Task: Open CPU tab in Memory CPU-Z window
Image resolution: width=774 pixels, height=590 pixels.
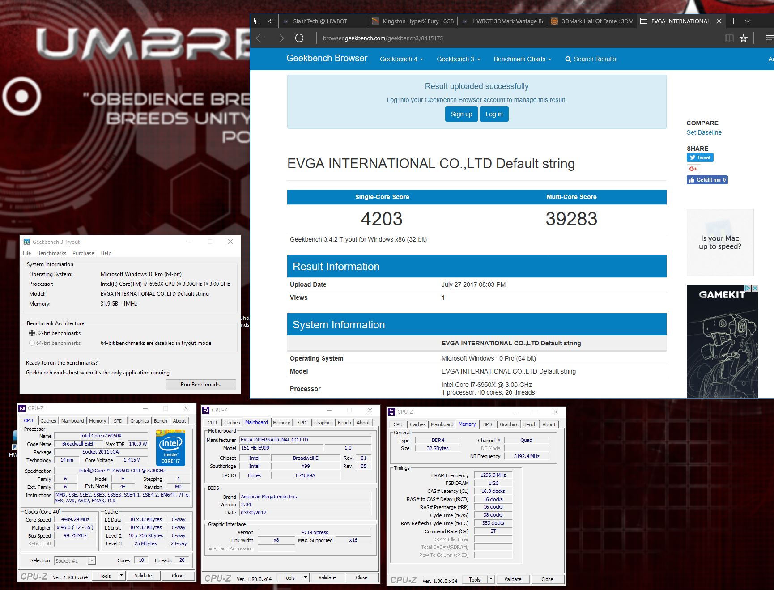Action: pyautogui.click(x=398, y=424)
